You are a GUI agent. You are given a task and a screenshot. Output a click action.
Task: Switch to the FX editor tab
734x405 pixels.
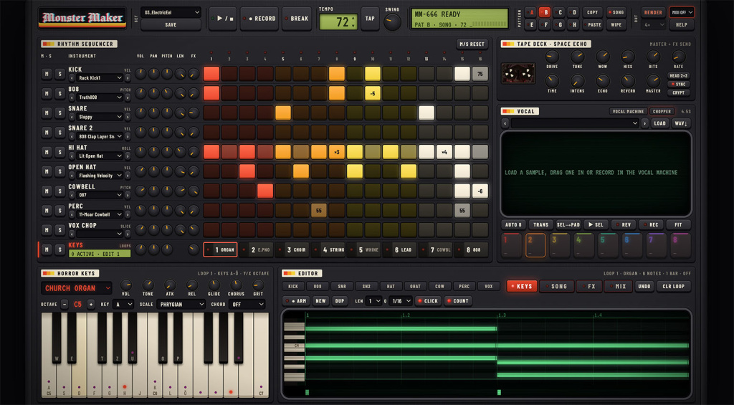589,286
